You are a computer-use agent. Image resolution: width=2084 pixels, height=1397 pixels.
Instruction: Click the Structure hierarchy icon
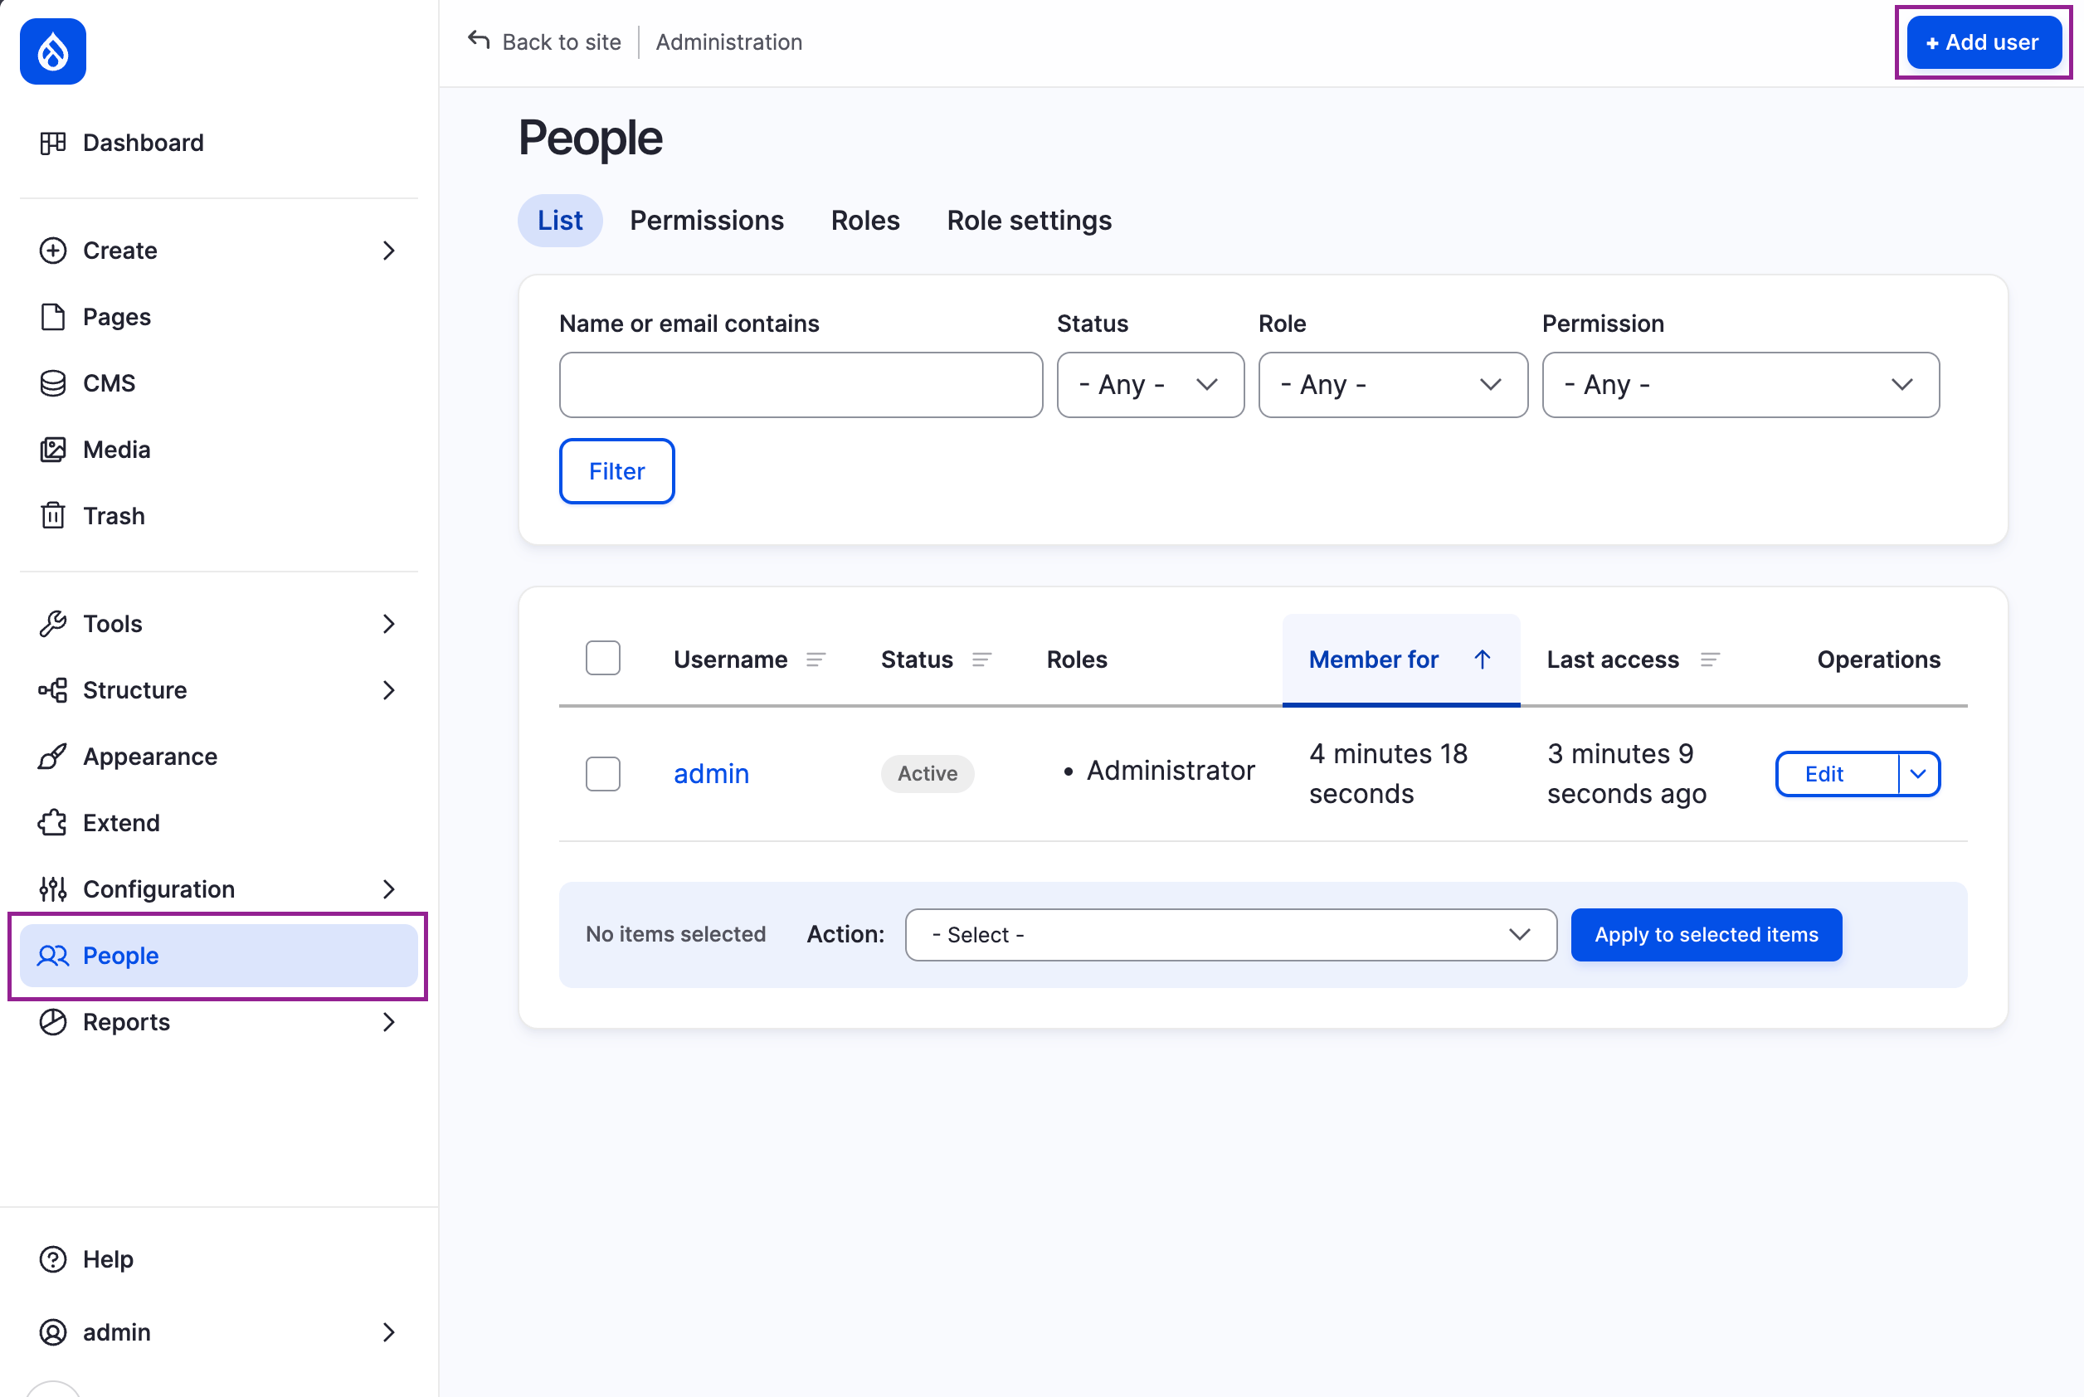(x=52, y=689)
